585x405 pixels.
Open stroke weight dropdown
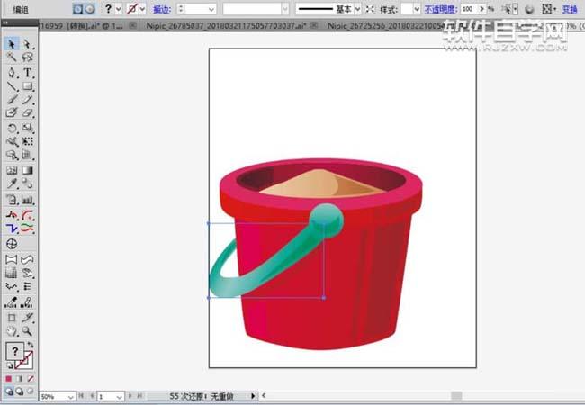coord(211,9)
